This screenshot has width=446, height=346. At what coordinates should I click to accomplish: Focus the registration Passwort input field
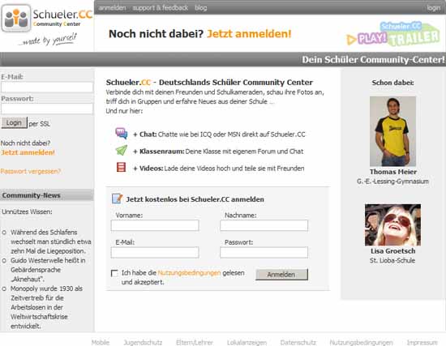tap(264, 253)
